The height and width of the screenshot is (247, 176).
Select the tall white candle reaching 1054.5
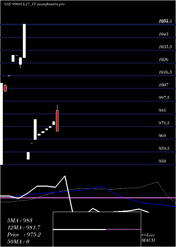24,41
